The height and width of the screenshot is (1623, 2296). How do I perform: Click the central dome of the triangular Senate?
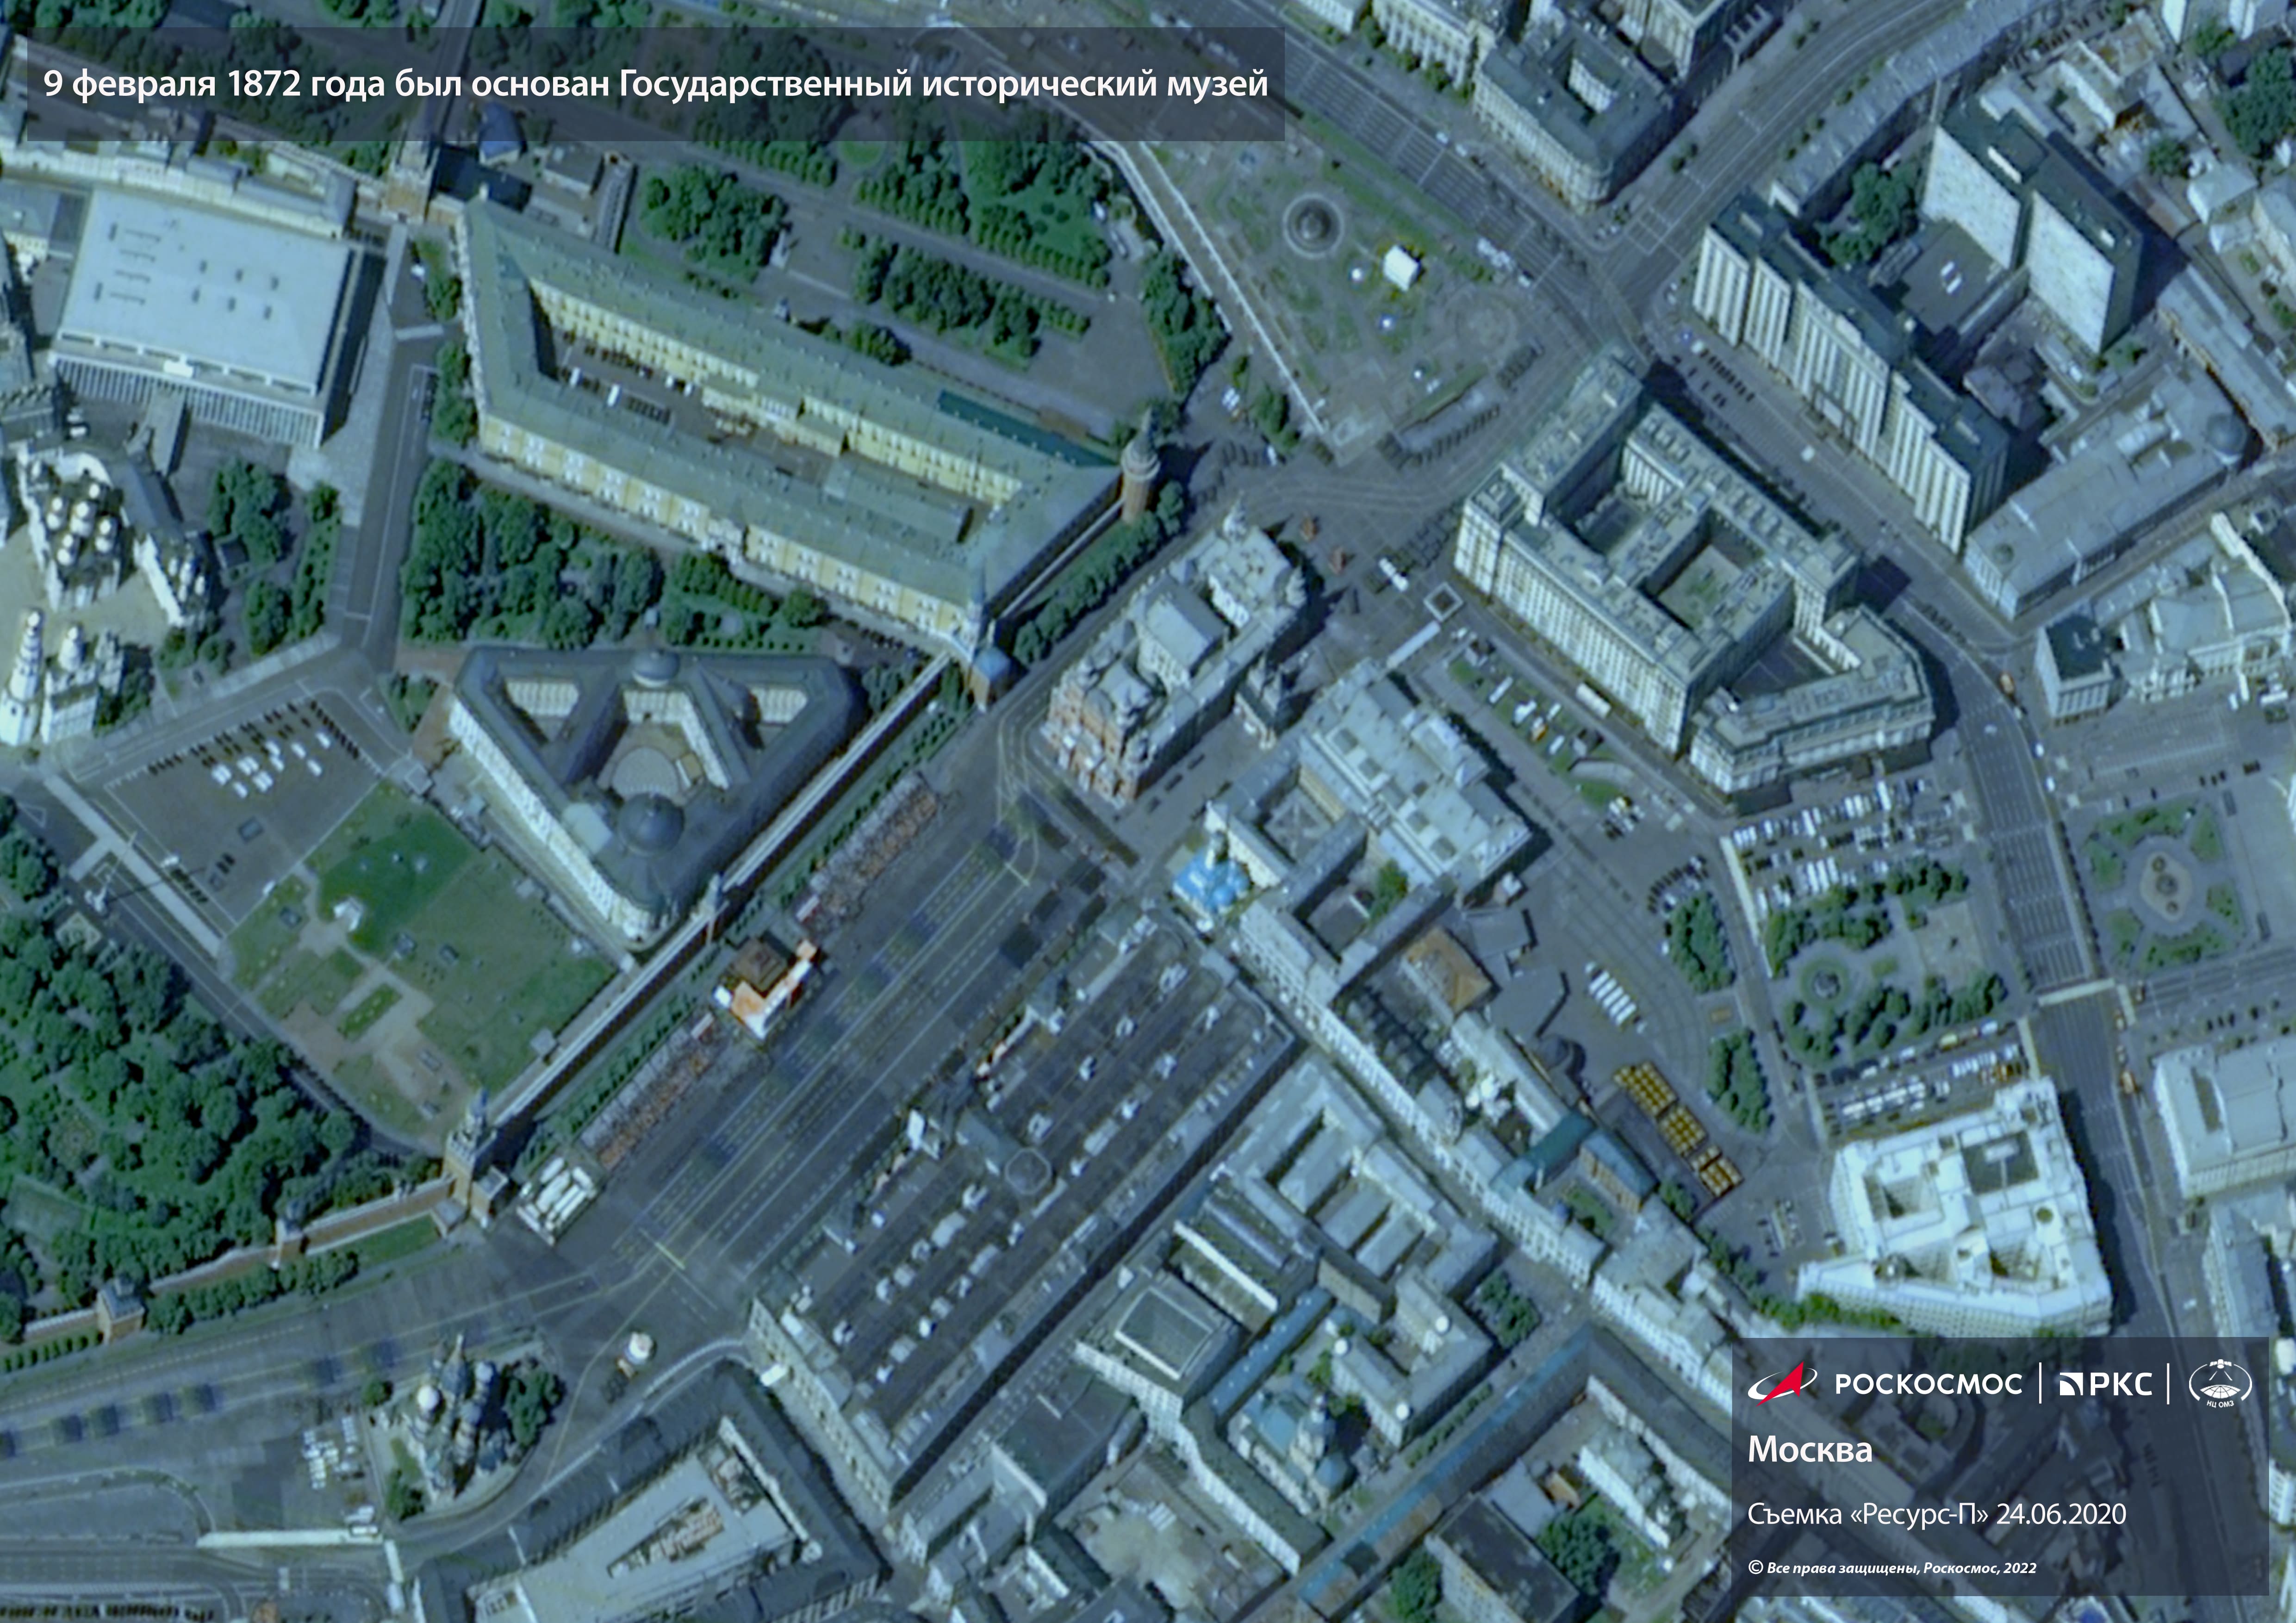(x=652, y=825)
